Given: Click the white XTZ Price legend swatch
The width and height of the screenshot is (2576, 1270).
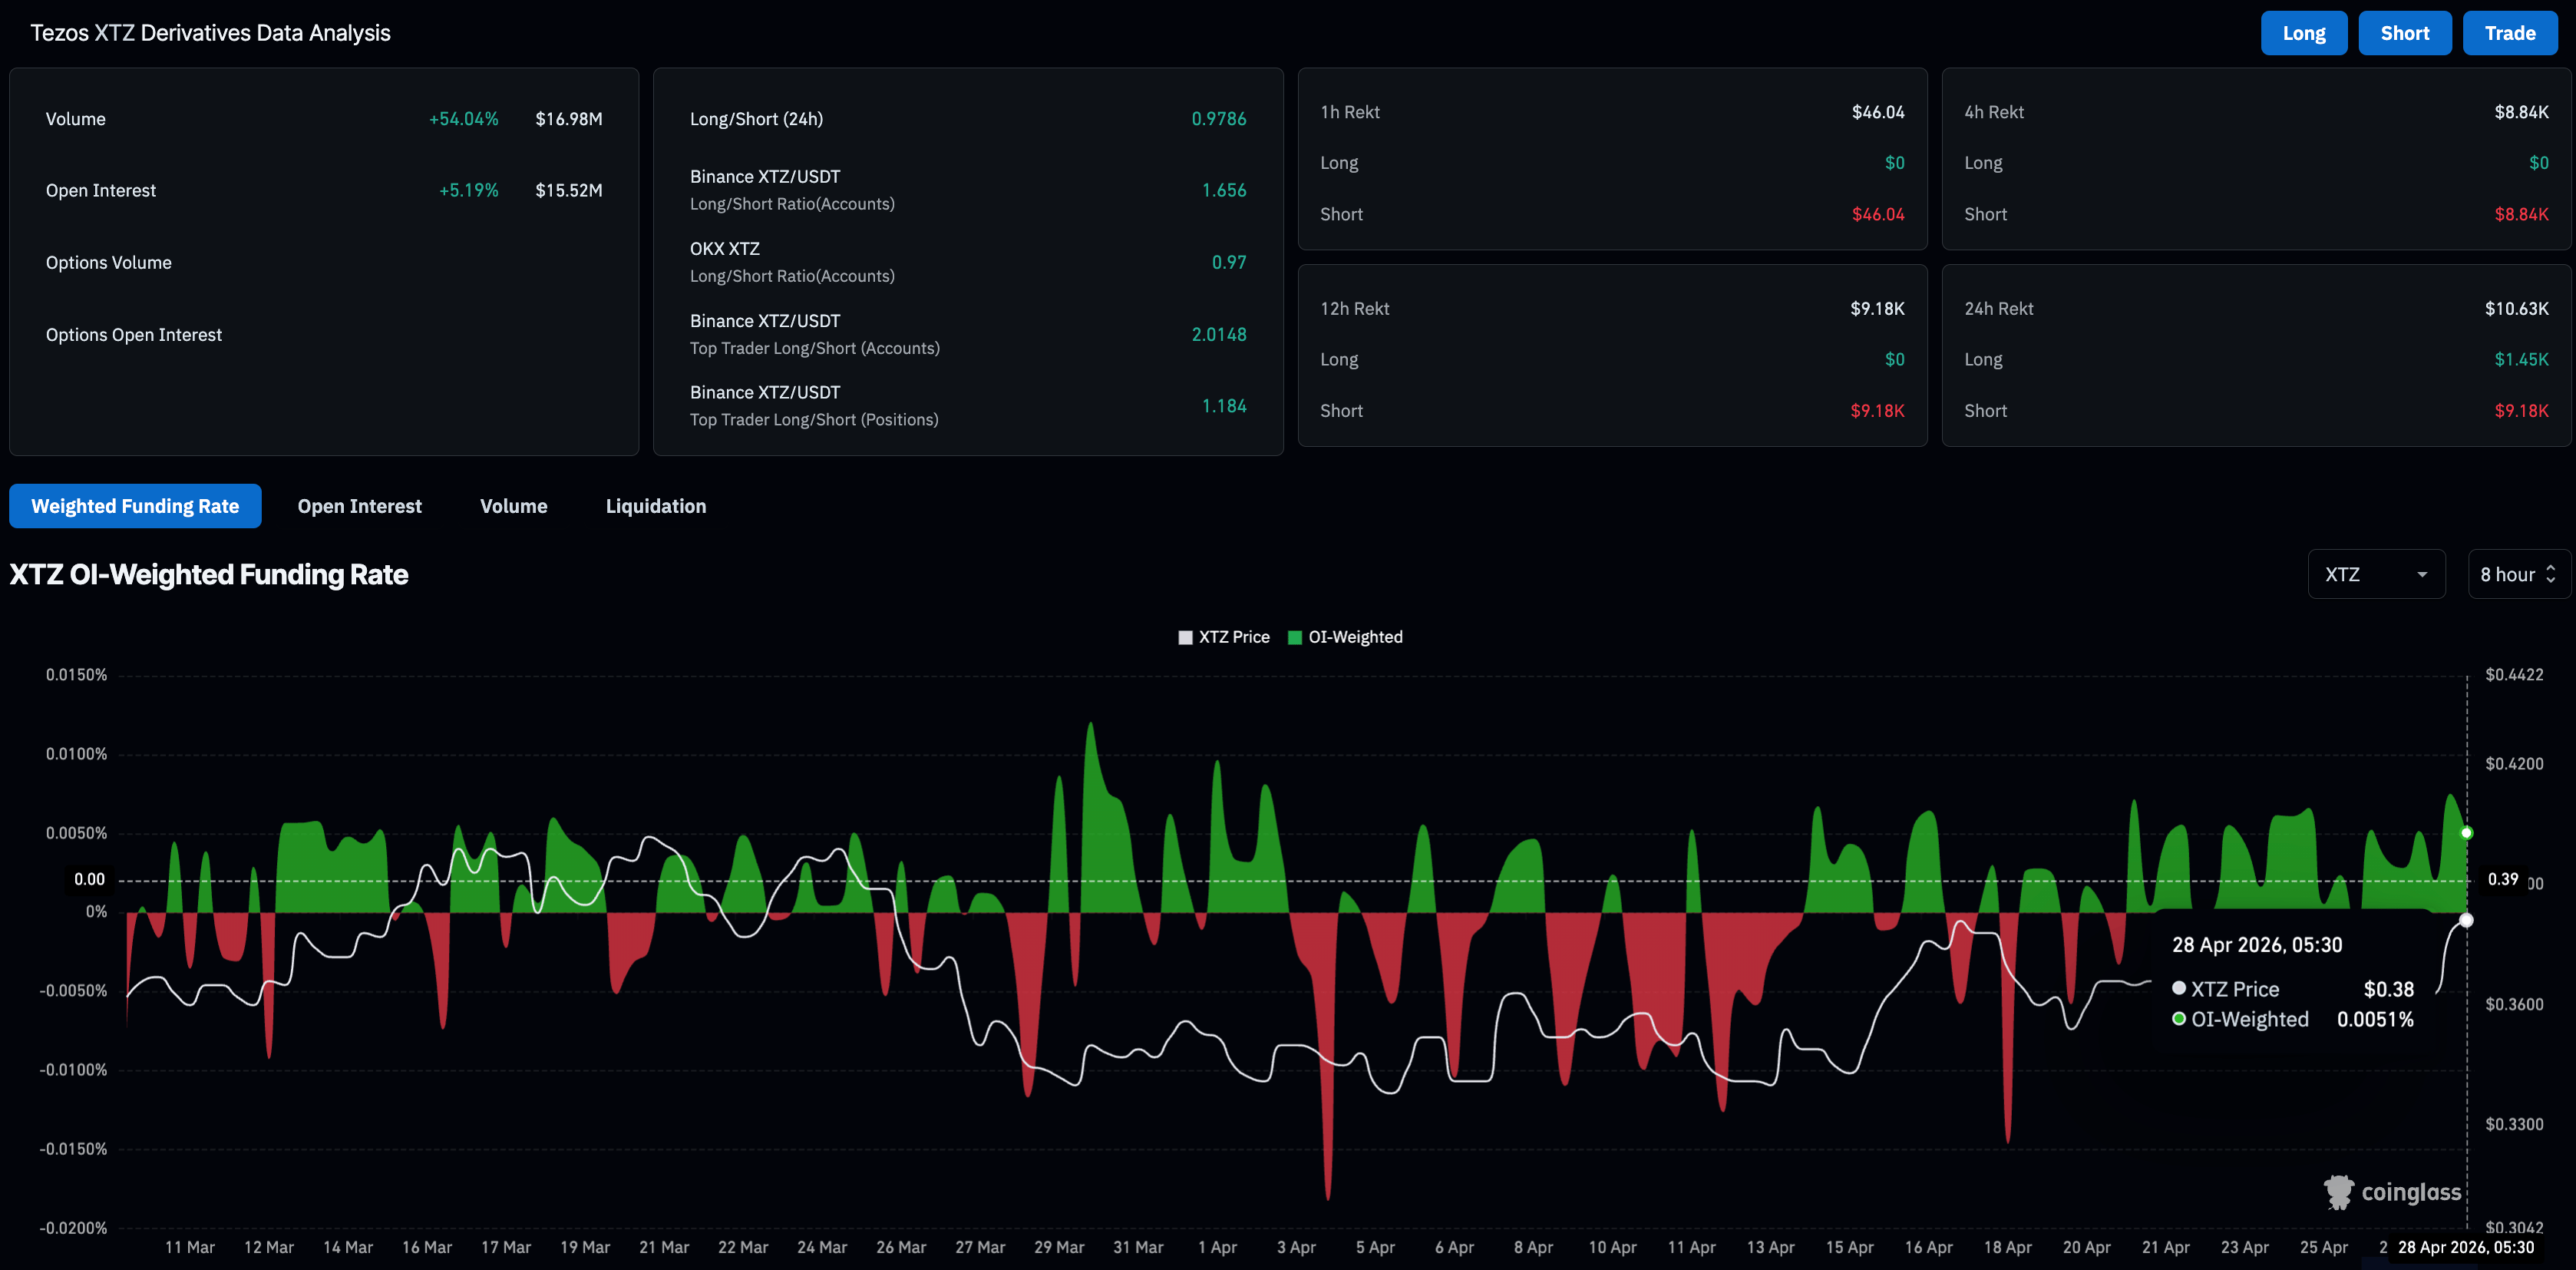Looking at the screenshot, I should tap(1185, 638).
